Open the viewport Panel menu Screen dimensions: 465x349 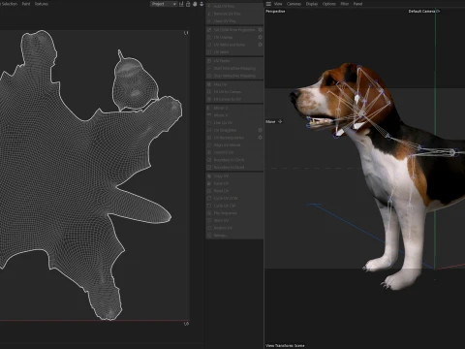point(357,4)
